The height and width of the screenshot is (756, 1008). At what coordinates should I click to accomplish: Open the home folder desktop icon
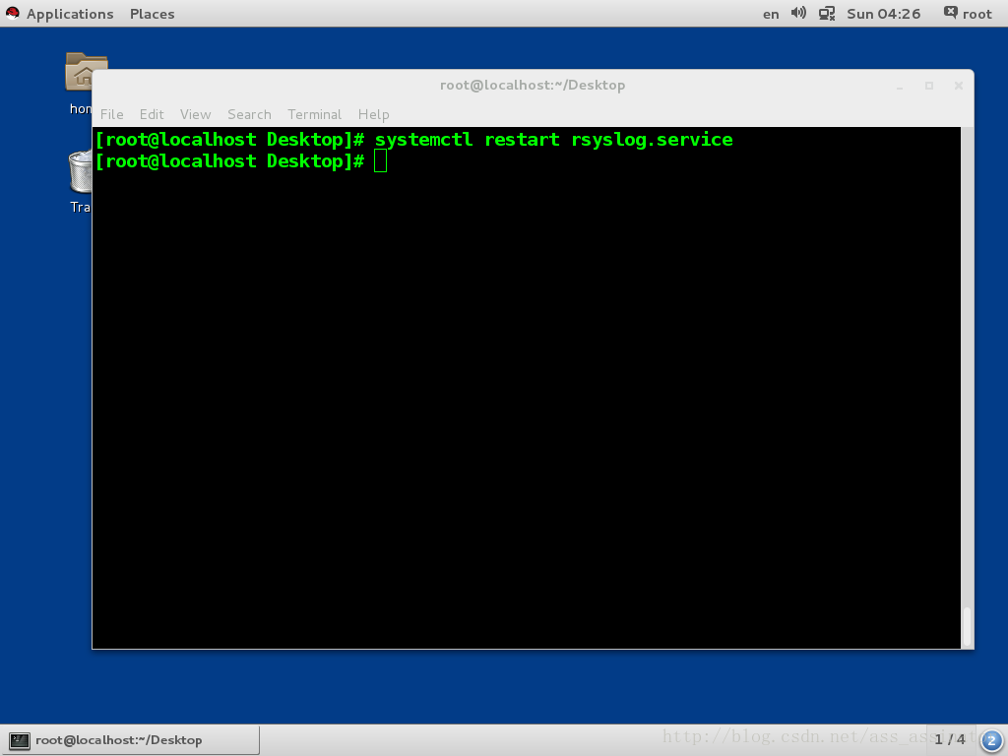click(x=81, y=84)
